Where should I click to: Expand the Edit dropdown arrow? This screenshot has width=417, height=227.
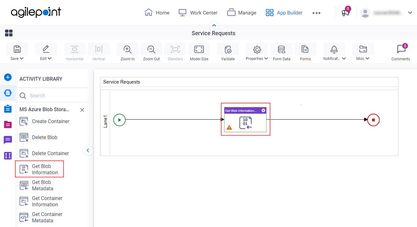coord(50,59)
